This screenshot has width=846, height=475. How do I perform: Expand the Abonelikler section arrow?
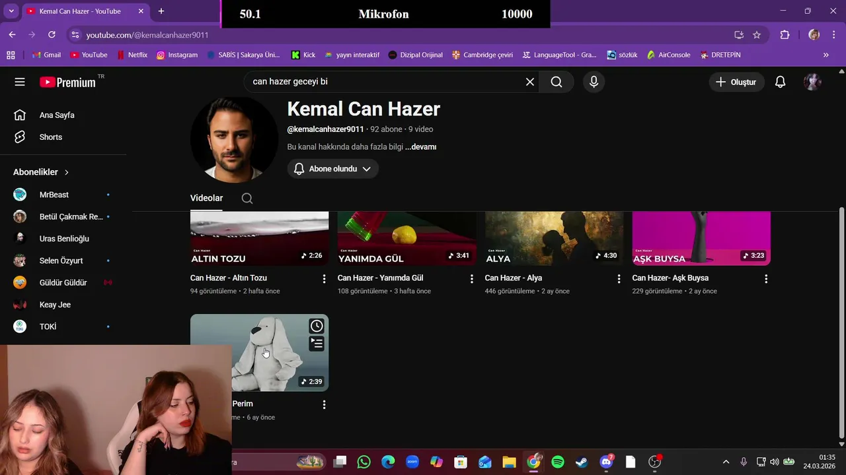(67, 172)
